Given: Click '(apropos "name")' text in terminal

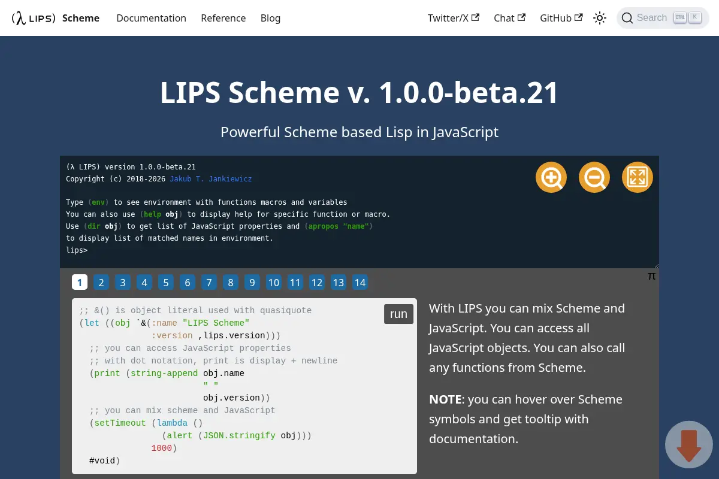Looking at the screenshot, I should click(x=339, y=226).
